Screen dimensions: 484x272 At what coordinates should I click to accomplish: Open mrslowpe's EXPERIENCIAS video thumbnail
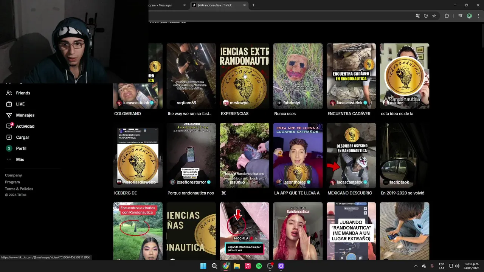click(245, 76)
